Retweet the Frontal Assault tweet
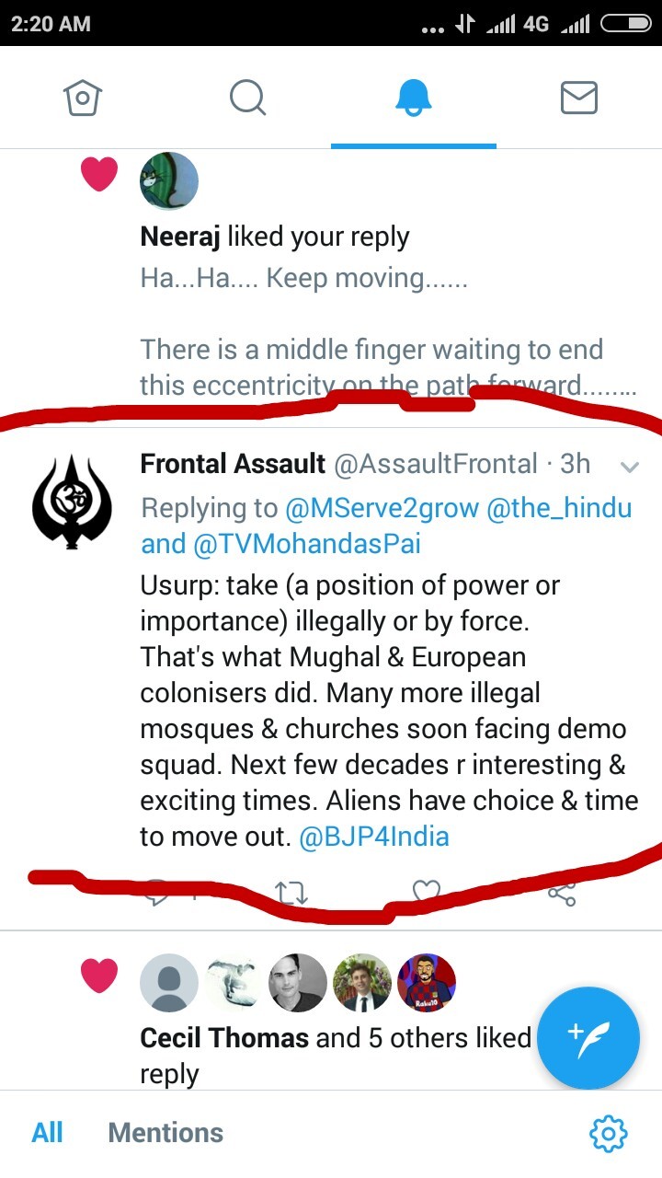This screenshot has width=662, height=1178. pyautogui.click(x=291, y=893)
